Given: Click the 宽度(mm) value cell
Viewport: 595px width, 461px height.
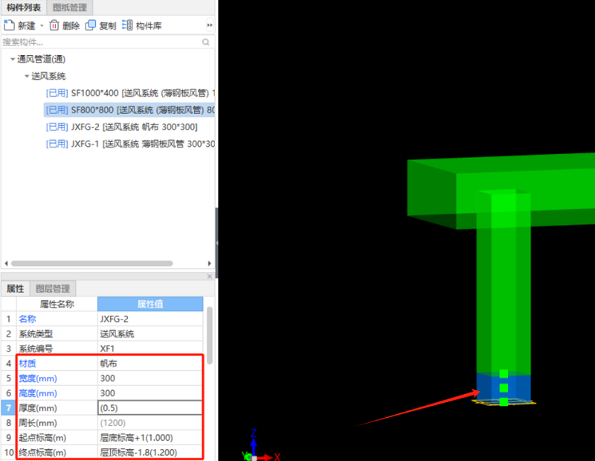Looking at the screenshot, I should pyautogui.click(x=150, y=378).
